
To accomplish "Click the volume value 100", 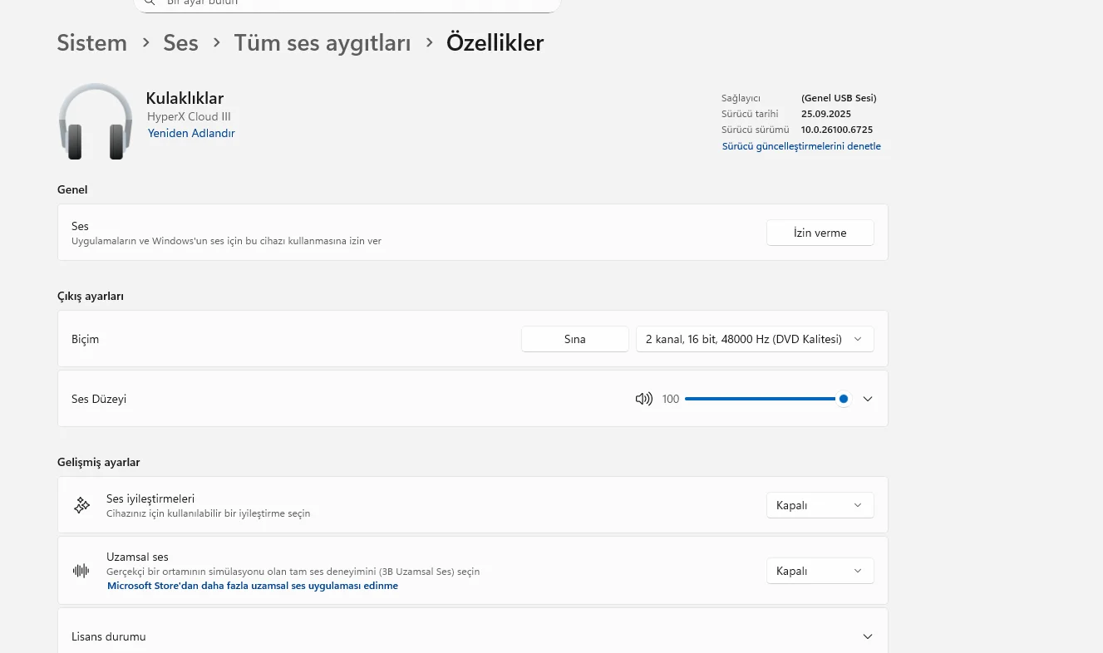I will pos(671,399).
